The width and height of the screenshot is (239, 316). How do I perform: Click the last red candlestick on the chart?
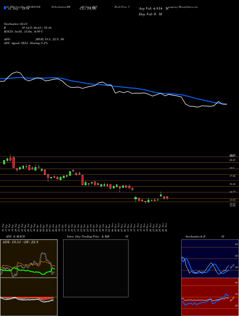point(167,197)
